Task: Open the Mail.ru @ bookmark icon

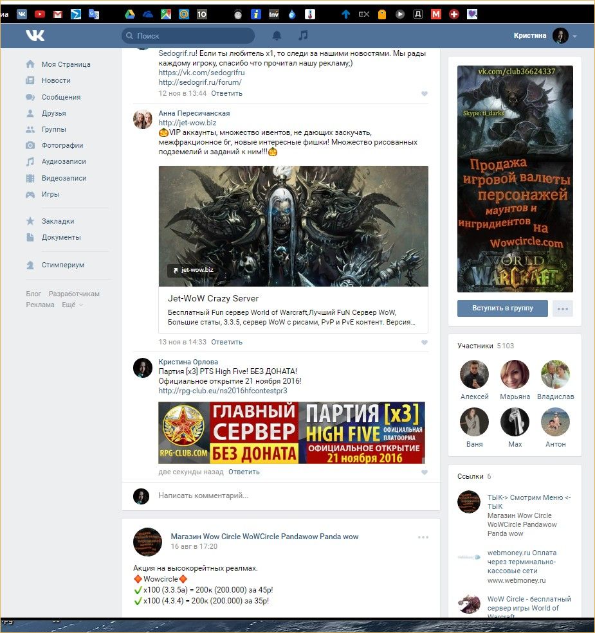Action: point(184,14)
